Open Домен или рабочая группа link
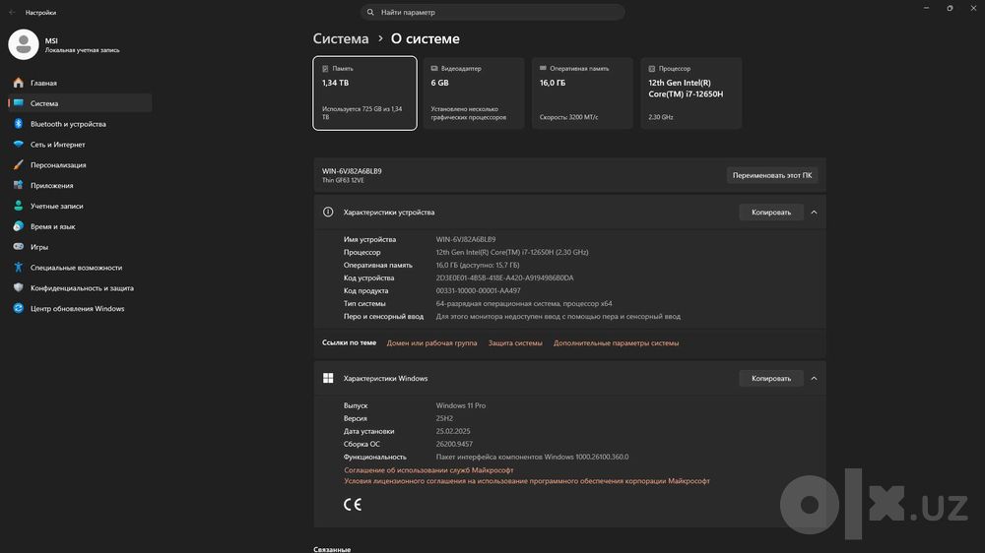The width and height of the screenshot is (985, 553). pos(431,343)
